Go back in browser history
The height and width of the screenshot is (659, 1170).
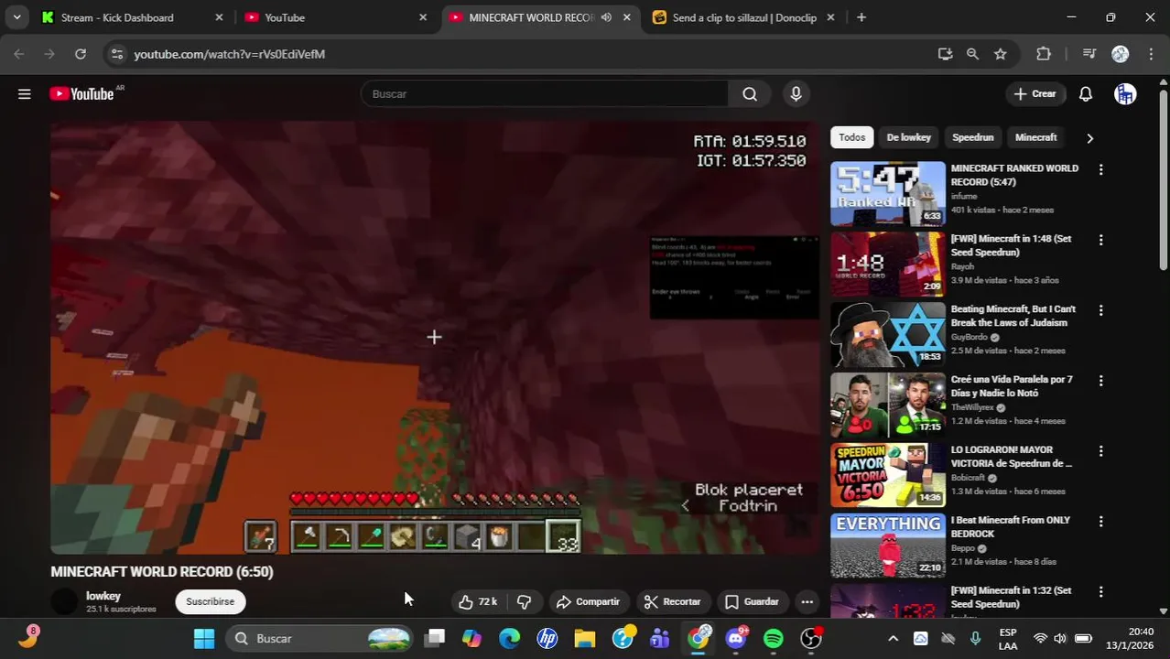click(x=19, y=54)
